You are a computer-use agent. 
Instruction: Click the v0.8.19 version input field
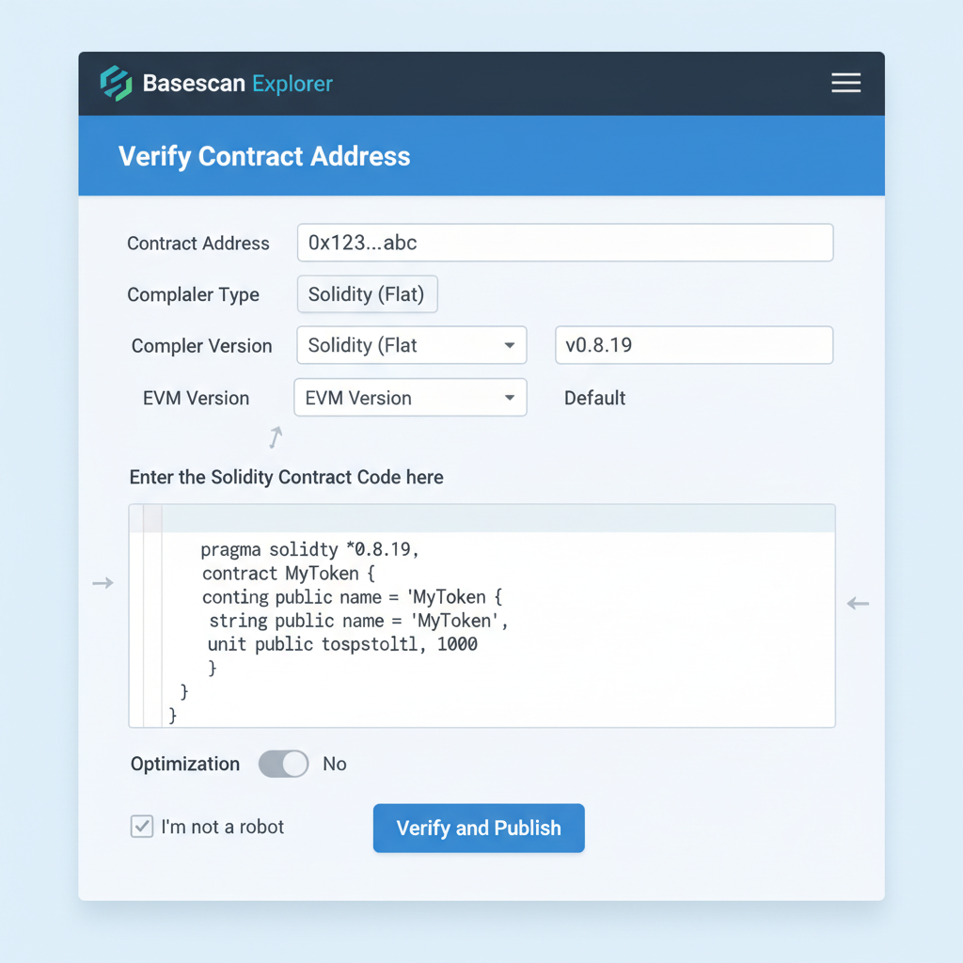click(693, 345)
